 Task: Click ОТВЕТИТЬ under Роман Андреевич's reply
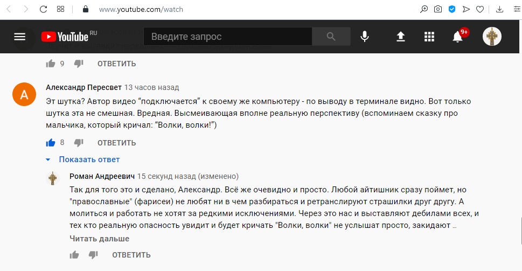tap(131, 255)
